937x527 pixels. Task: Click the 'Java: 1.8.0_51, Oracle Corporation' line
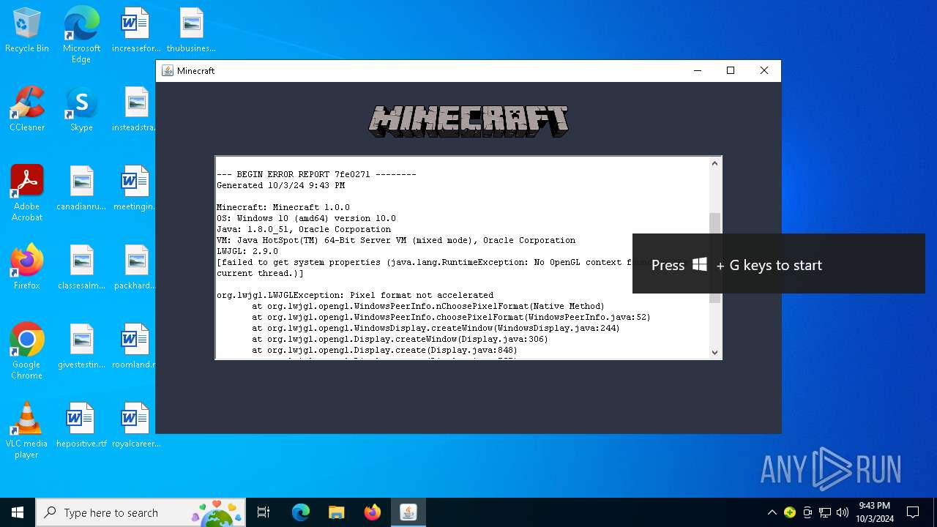click(x=304, y=229)
